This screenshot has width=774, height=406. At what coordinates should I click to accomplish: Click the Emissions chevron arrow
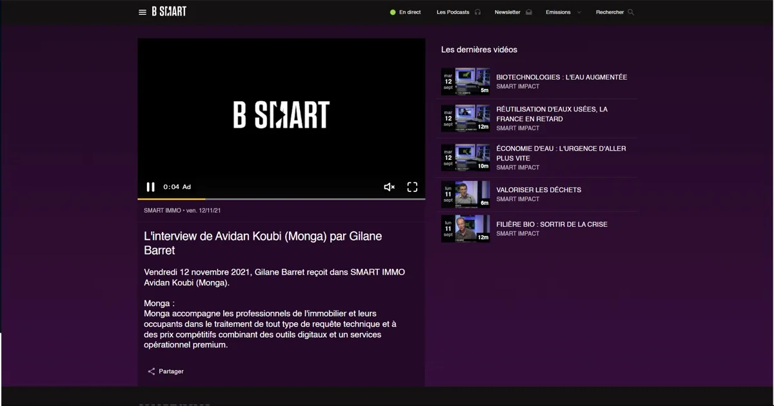click(x=579, y=12)
